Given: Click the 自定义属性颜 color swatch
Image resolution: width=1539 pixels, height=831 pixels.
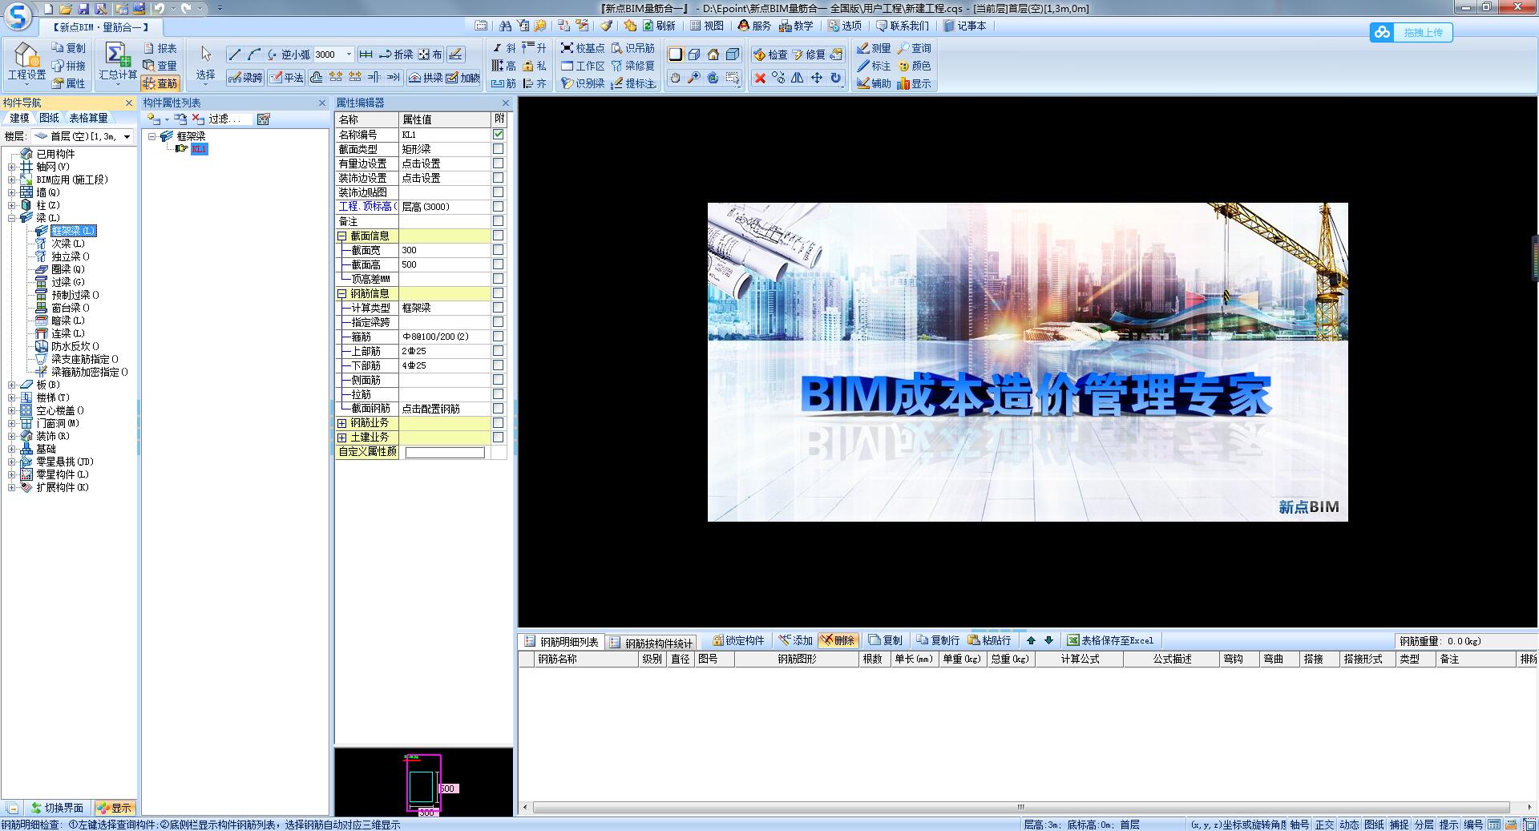Looking at the screenshot, I should click(445, 452).
